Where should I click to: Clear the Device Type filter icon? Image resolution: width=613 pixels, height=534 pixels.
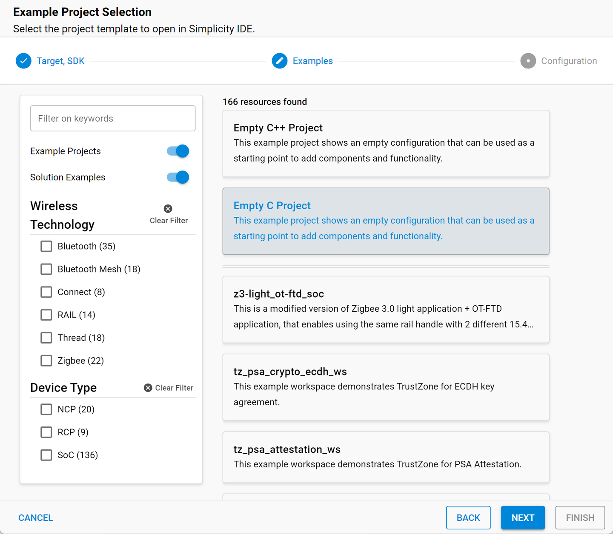[x=148, y=388]
